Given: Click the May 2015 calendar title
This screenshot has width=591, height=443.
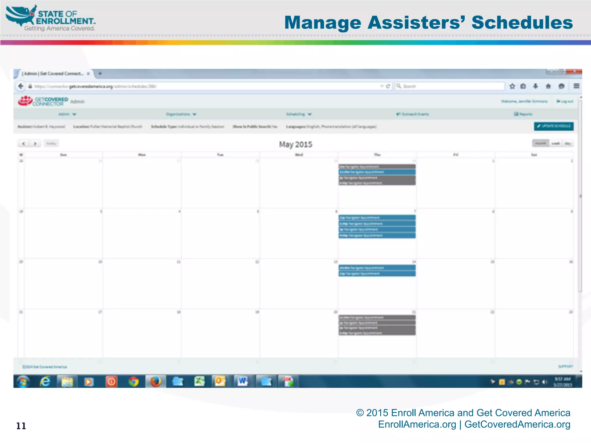Looking at the screenshot, I should [x=295, y=144].
